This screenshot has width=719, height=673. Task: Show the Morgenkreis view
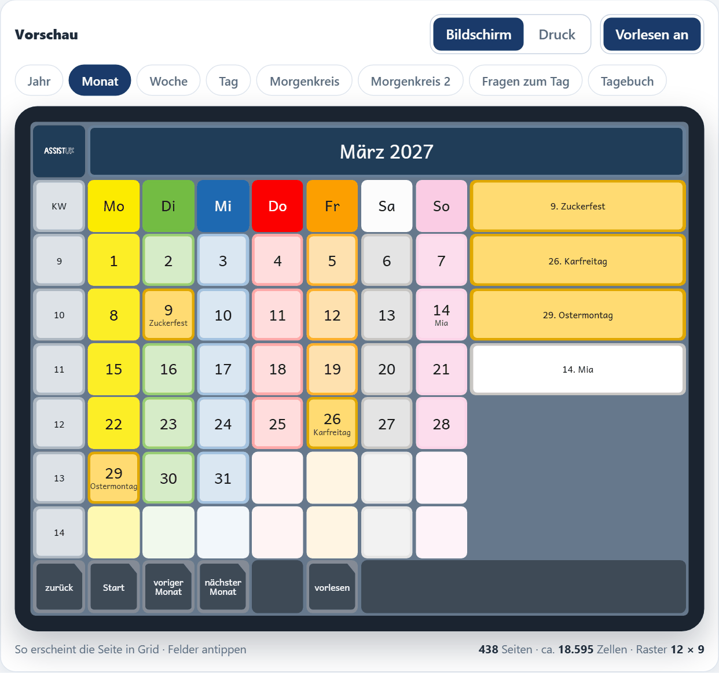point(305,81)
